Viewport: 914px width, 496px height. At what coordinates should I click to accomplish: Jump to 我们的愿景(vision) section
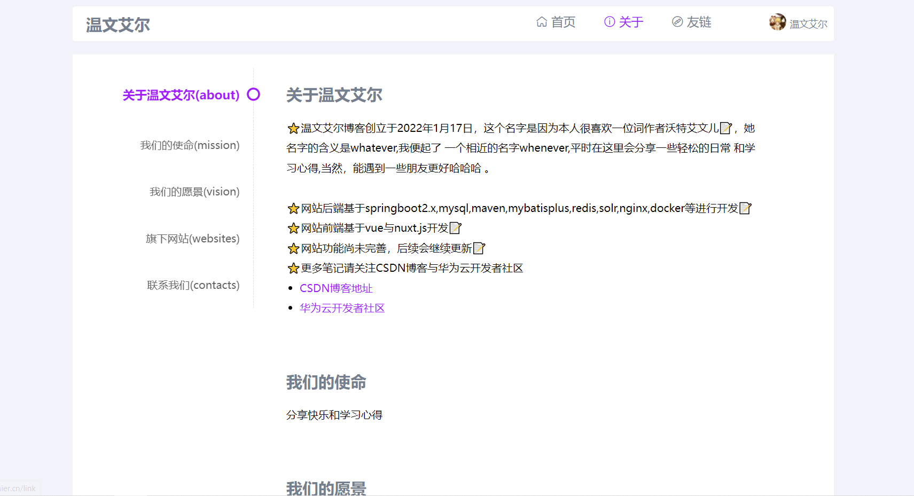coord(194,192)
